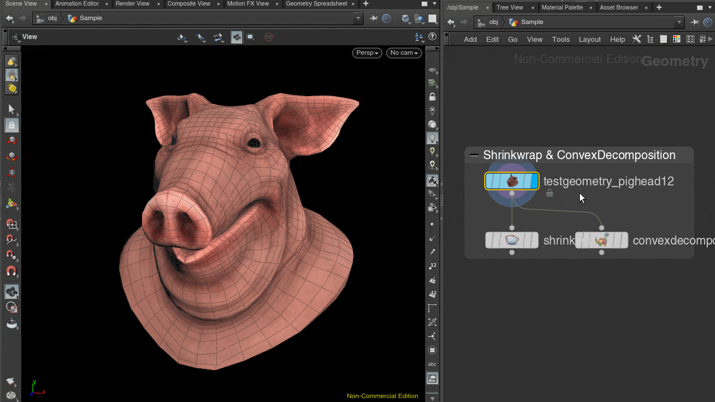The image size is (715, 402).
Task: Click the testgeometry_pighead12 node
Action: [x=512, y=181]
